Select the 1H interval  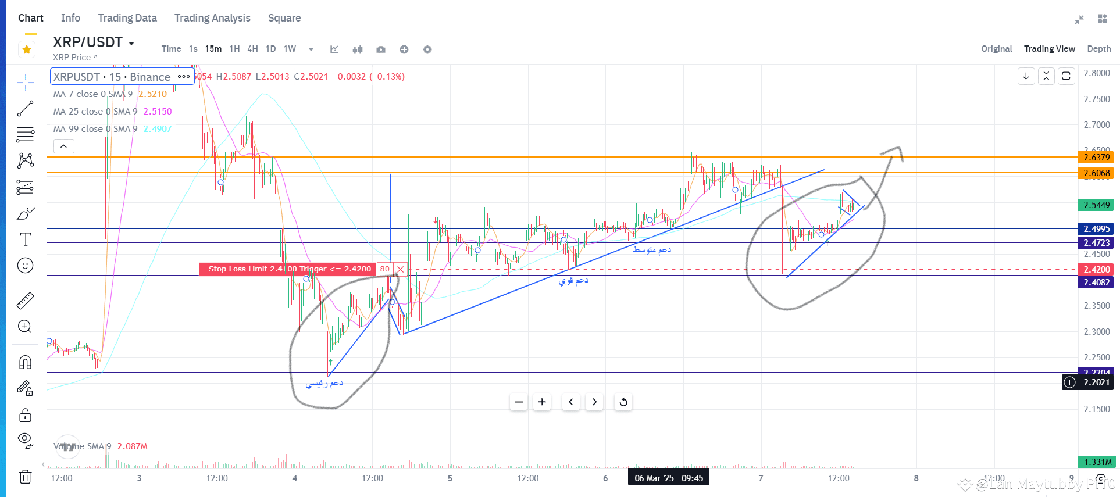click(234, 49)
